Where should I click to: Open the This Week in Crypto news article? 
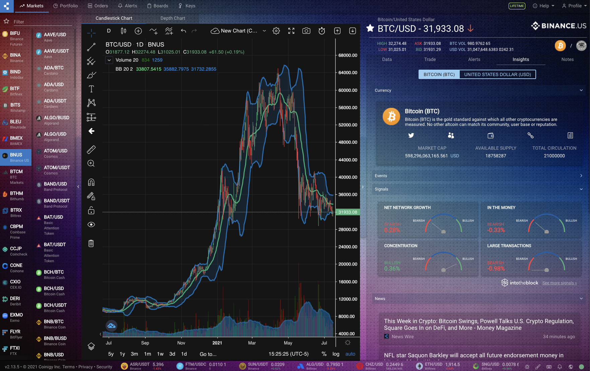479,324
